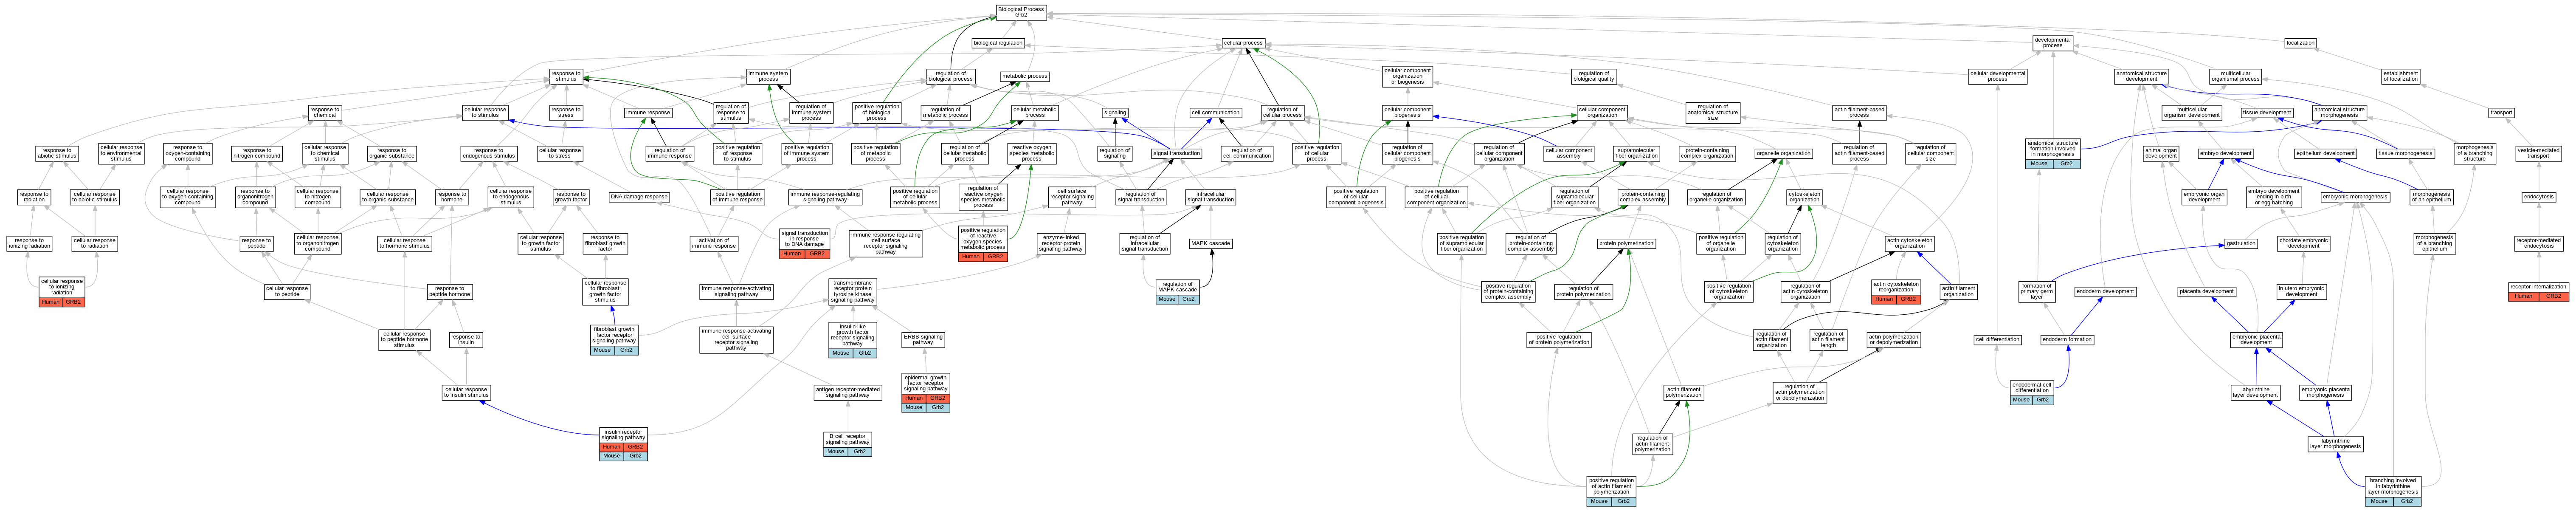The image size is (2576, 511).
Task: Click the 'embryonic placenta development' node
Action: [x=2256, y=340]
